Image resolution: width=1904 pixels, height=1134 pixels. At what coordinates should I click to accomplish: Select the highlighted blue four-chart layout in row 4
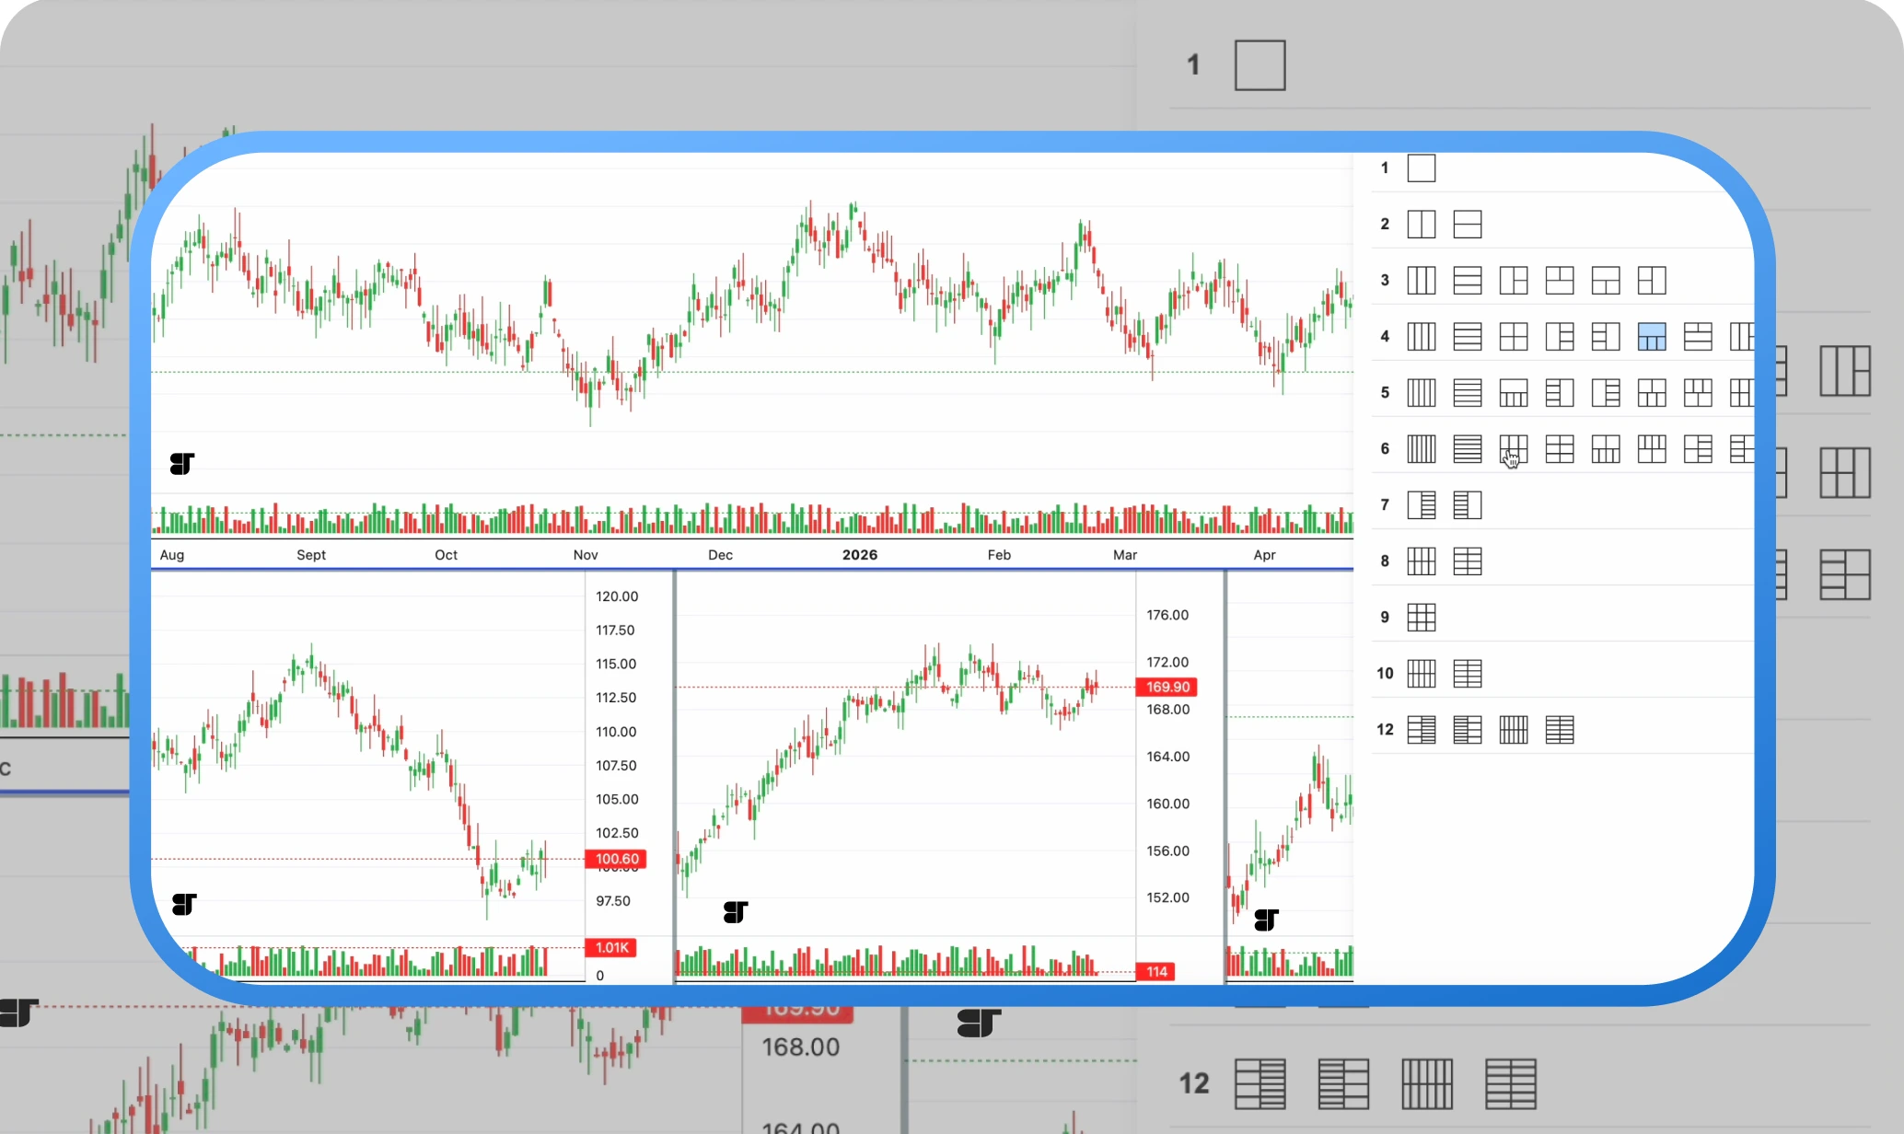coord(1653,338)
